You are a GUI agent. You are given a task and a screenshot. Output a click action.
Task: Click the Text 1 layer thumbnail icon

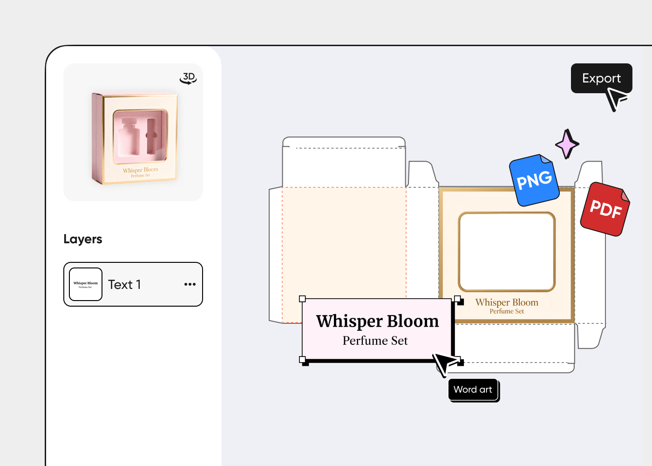click(x=86, y=284)
